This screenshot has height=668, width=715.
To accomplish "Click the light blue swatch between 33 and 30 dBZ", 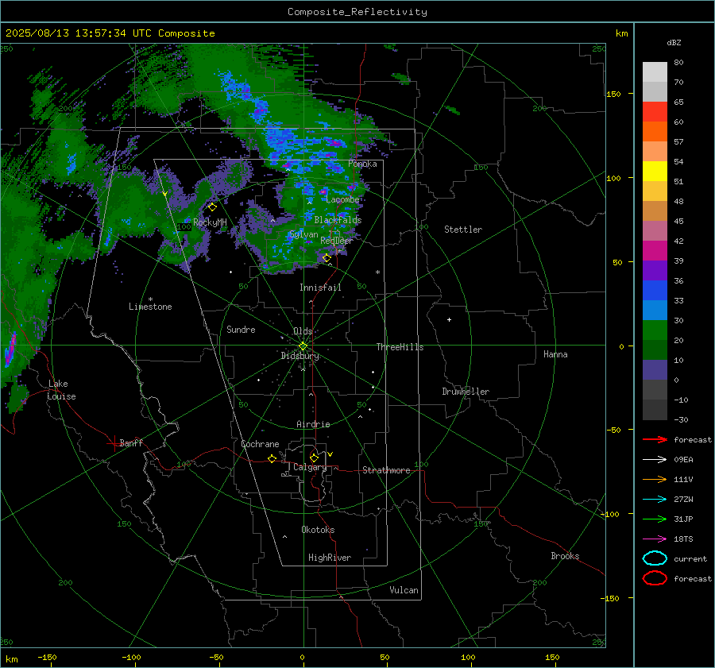I will (655, 310).
